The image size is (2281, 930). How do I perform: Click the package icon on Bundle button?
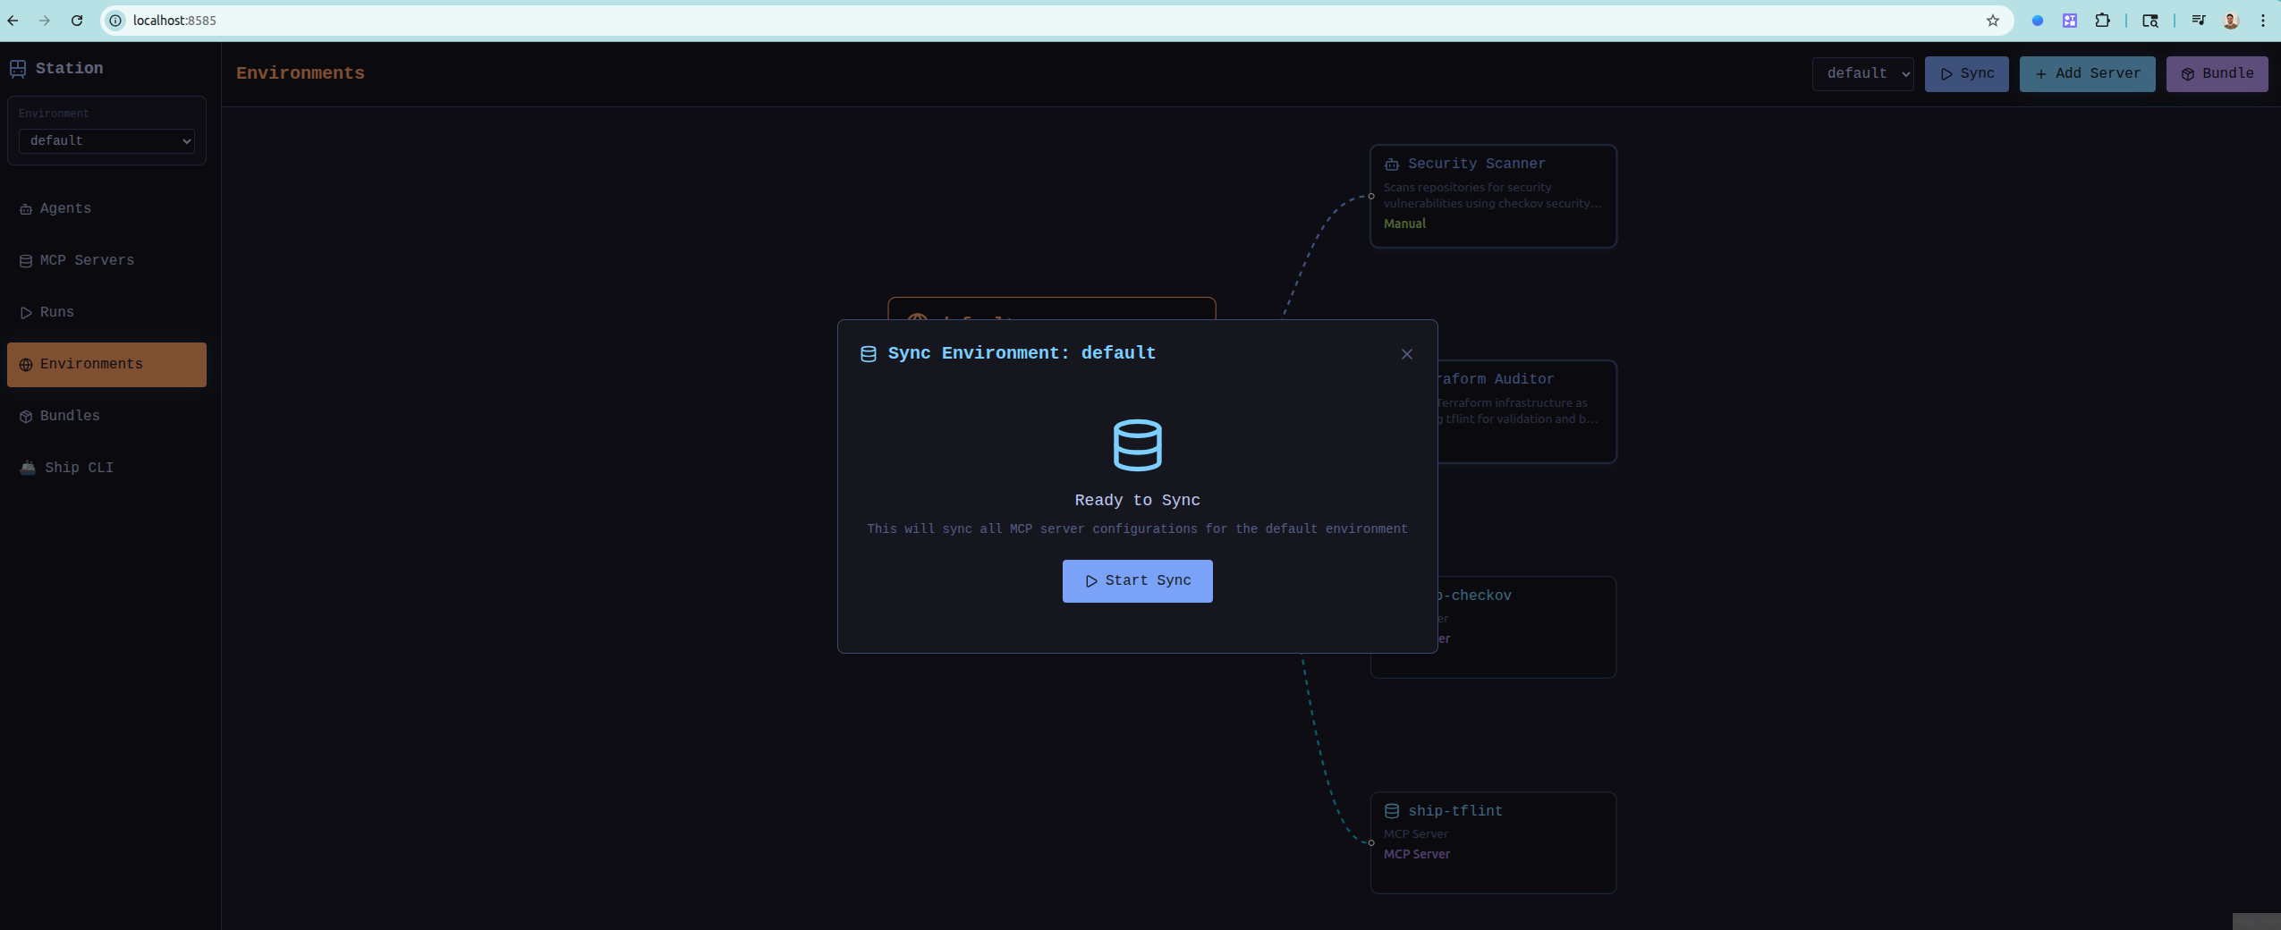click(x=2188, y=74)
